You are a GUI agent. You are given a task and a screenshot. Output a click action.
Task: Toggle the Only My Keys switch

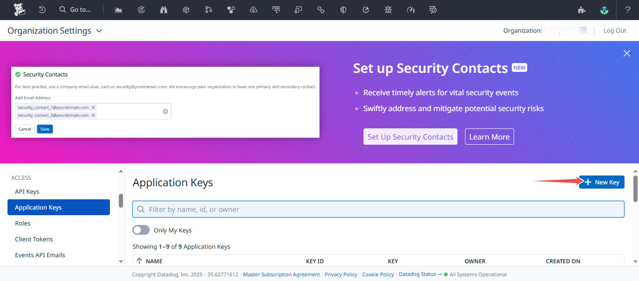(x=141, y=230)
